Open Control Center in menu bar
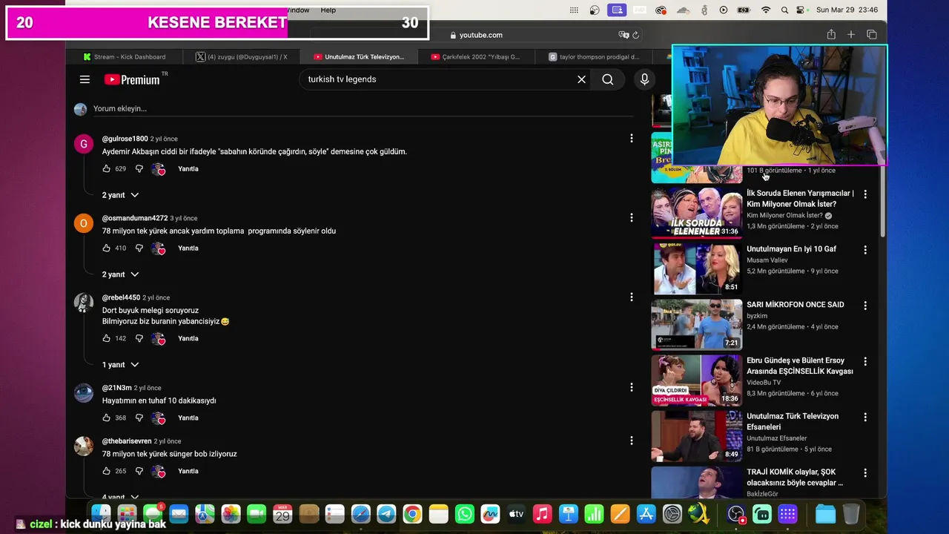949x534 pixels. (800, 10)
